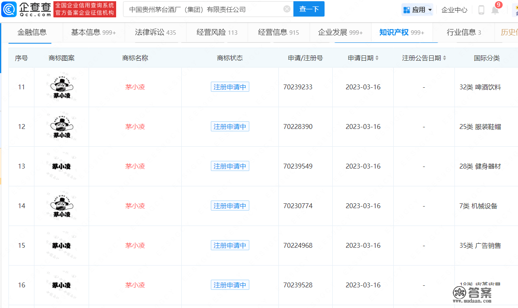Image resolution: width=518 pixels, height=308 pixels.
Task: Switch to 金融信息 tab
Action: (32, 32)
